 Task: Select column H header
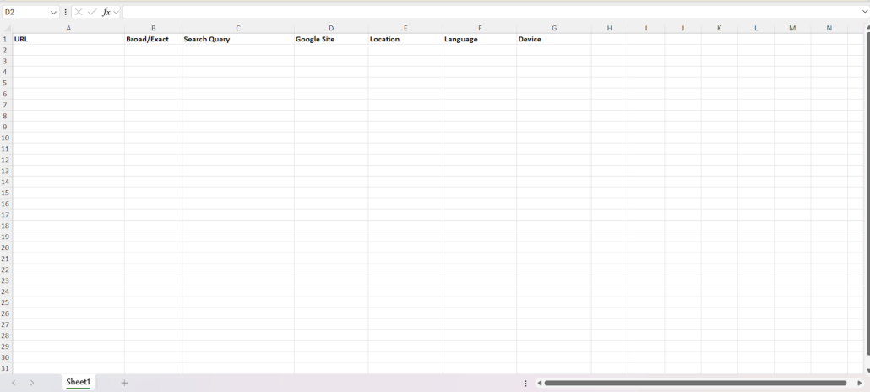[x=609, y=28]
